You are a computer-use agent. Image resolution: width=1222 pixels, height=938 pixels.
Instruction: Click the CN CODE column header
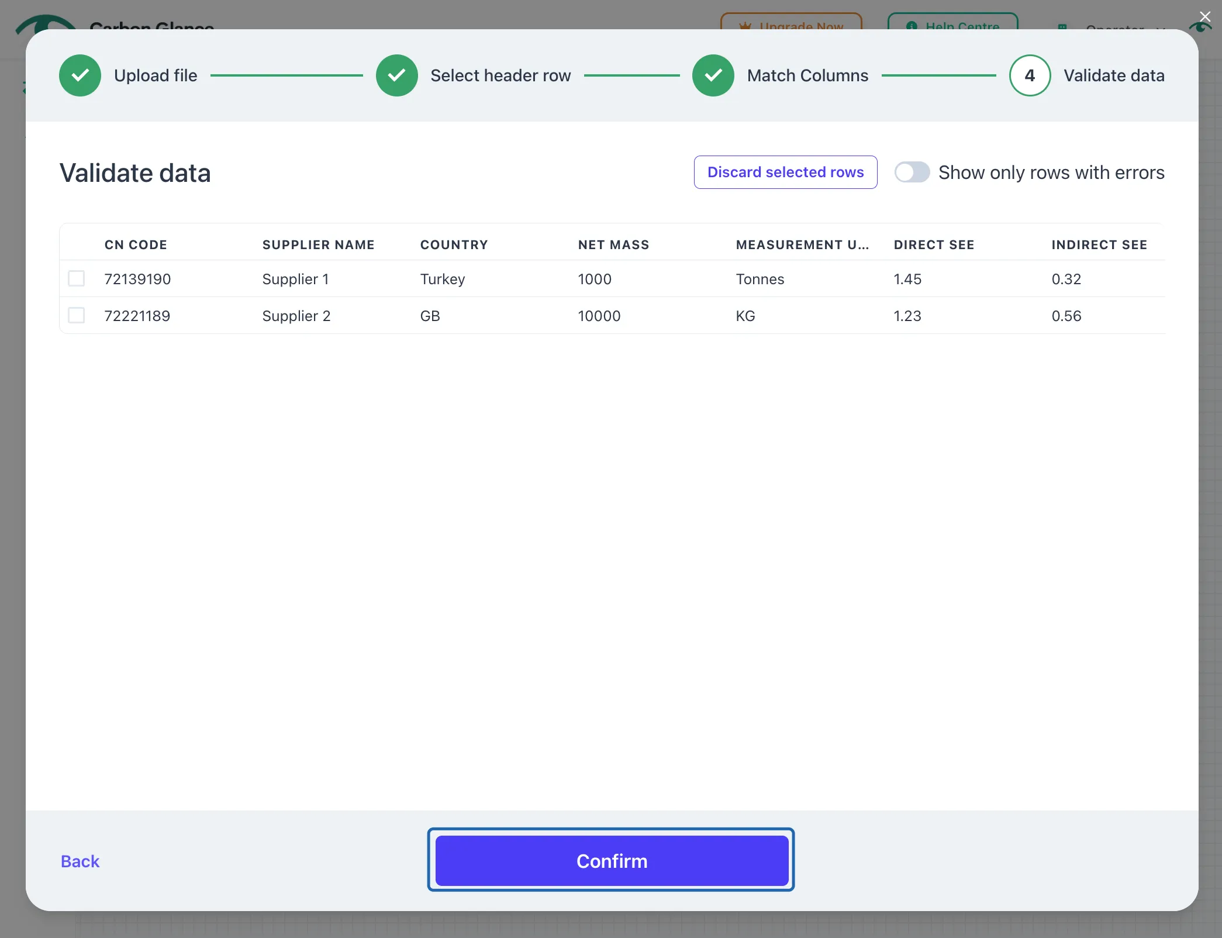tap(136, 244)
